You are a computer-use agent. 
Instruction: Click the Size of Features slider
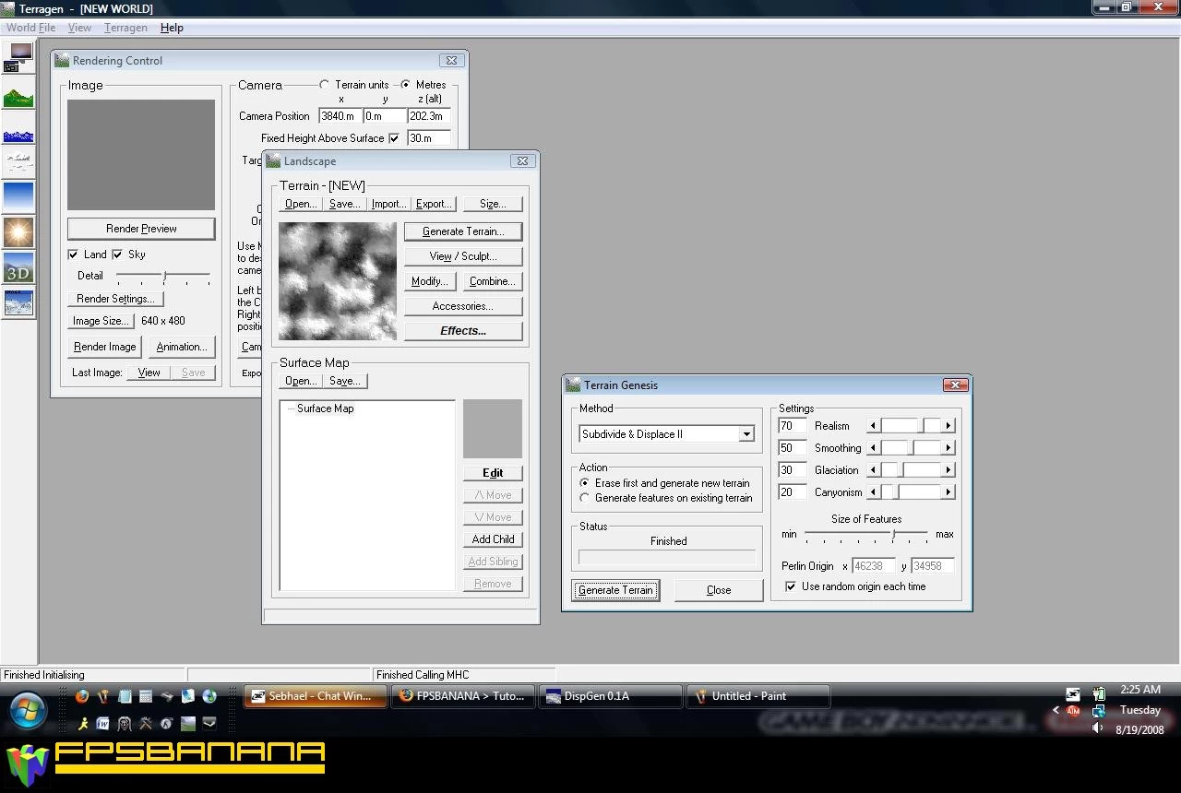[x=893, y=535]
